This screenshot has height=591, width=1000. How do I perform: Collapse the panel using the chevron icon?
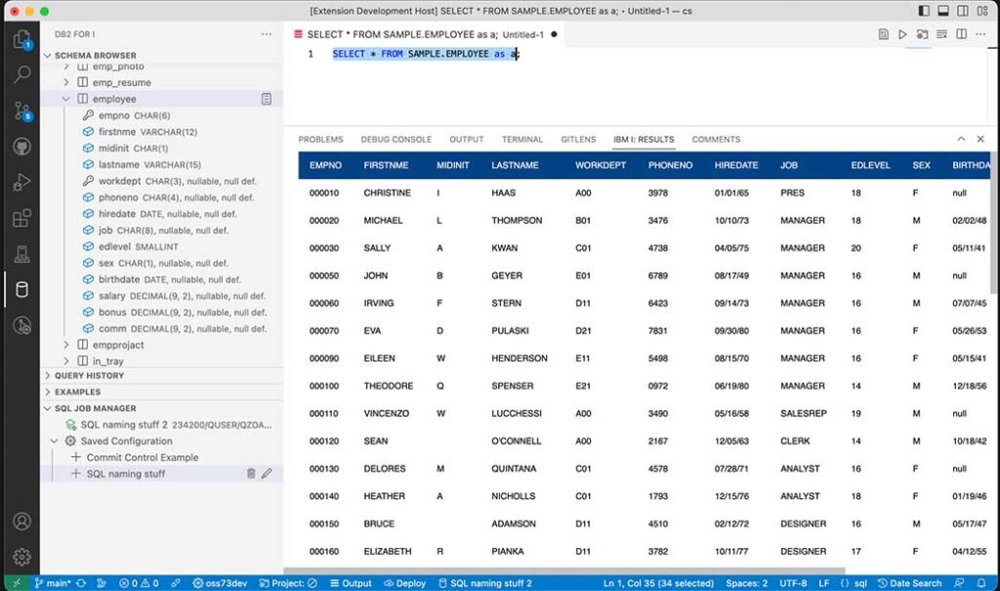962,139
